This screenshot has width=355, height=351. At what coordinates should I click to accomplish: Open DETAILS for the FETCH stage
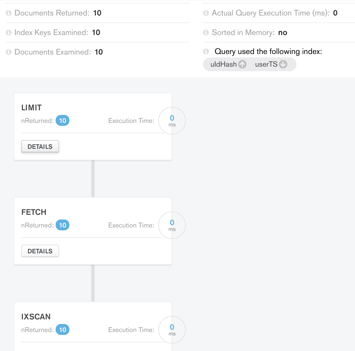(40, 251)
